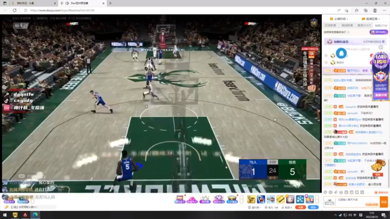Open pink heart activity icon
This screenshot has width=390, height=219.
pos(192,199)
